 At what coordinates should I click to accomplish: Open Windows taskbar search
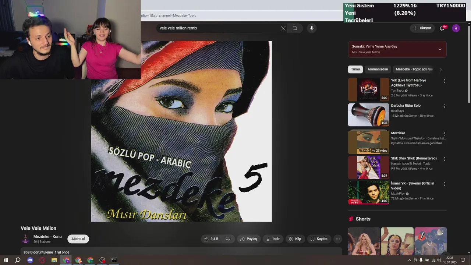(18, 260)
